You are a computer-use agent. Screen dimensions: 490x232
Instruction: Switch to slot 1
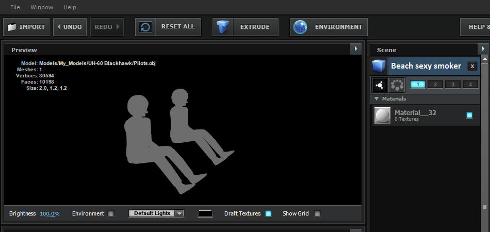417,85
